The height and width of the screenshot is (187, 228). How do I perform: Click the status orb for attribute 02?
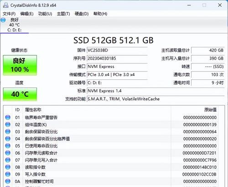coord(8,125)
